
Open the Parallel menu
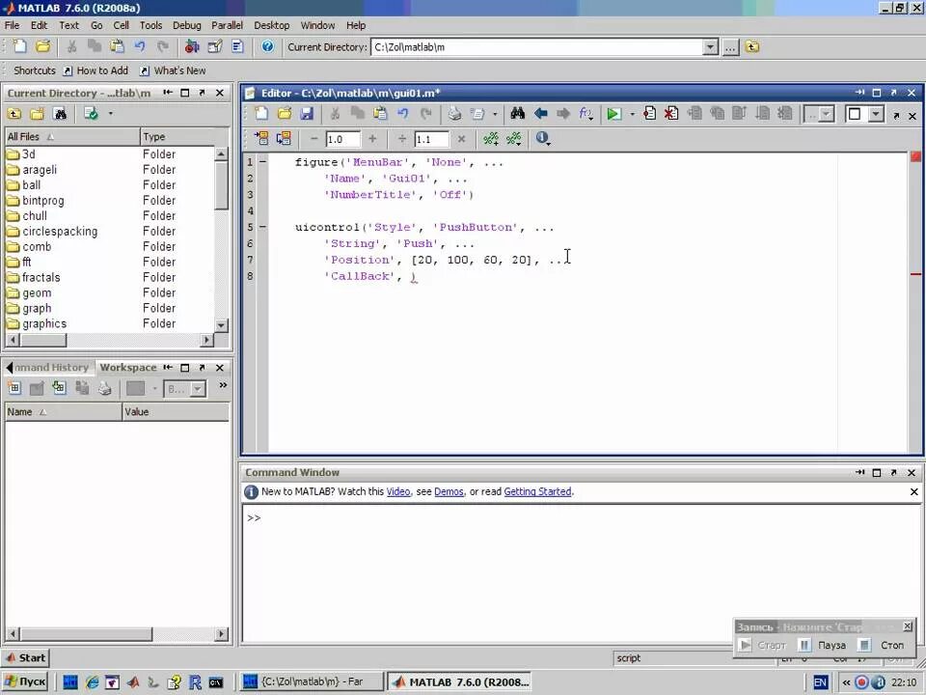pyautogui.click(x=227, y=25)
